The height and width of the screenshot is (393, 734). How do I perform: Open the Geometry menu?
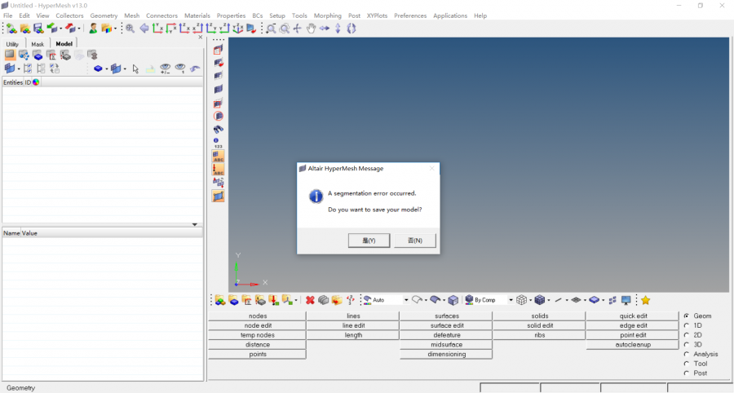tap(104, 15)
